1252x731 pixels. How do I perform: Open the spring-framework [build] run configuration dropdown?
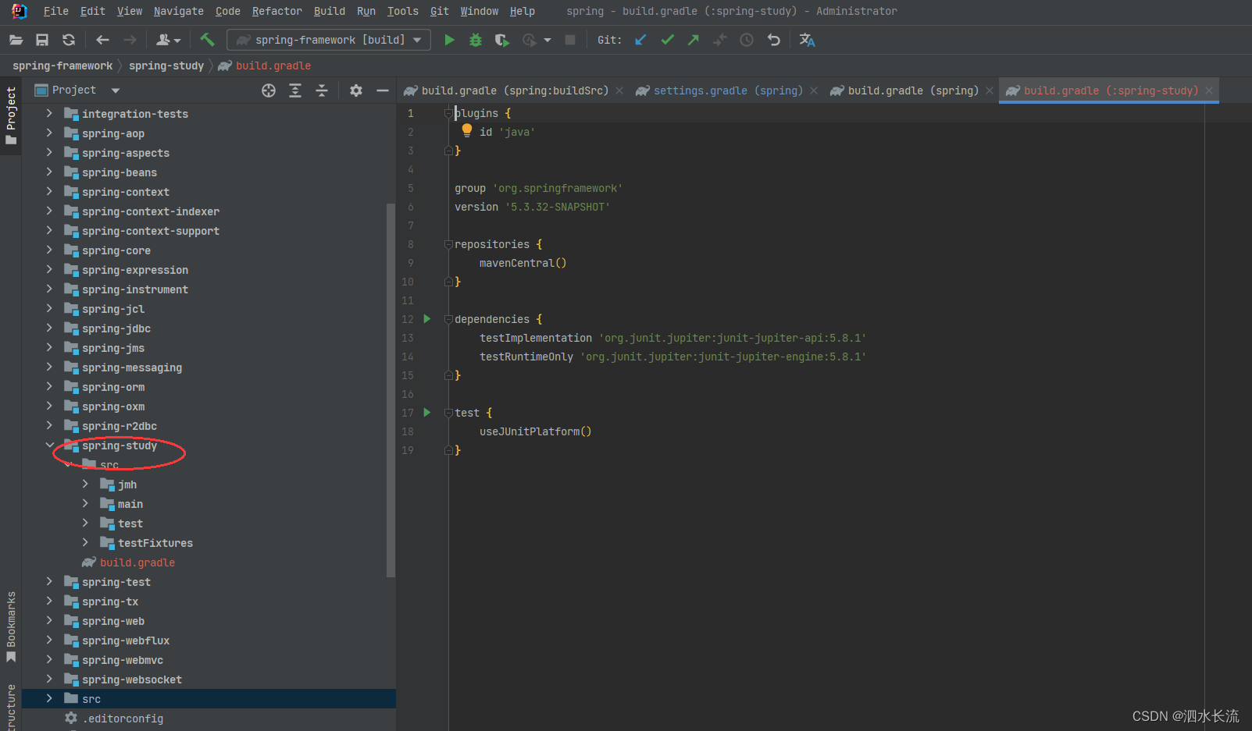pos(329,40)
